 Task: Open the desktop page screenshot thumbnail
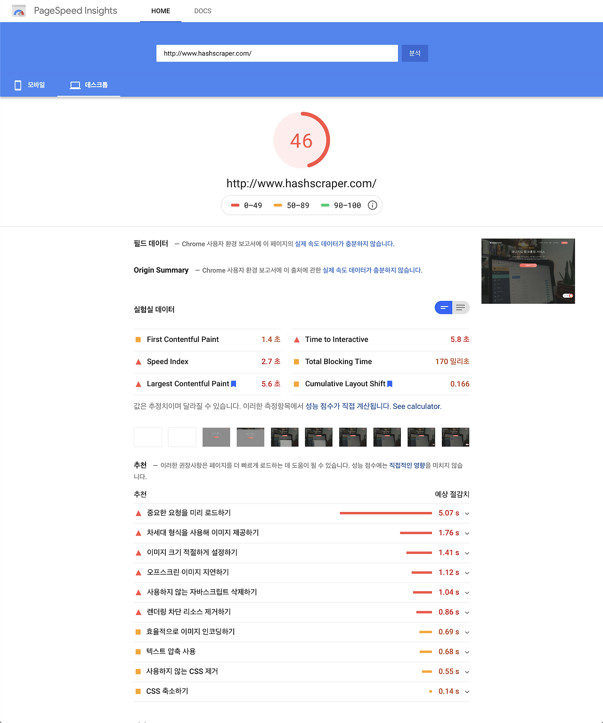528,271
